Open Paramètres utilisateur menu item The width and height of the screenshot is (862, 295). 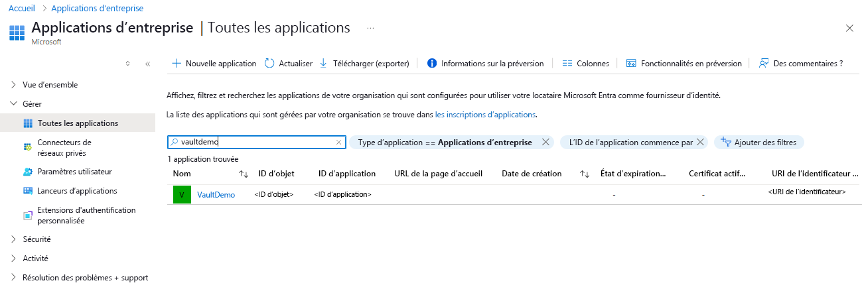pos(74,172)
